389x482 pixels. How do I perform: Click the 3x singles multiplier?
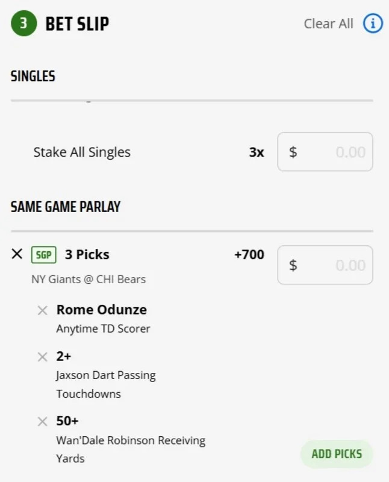(x=257, y=152)
